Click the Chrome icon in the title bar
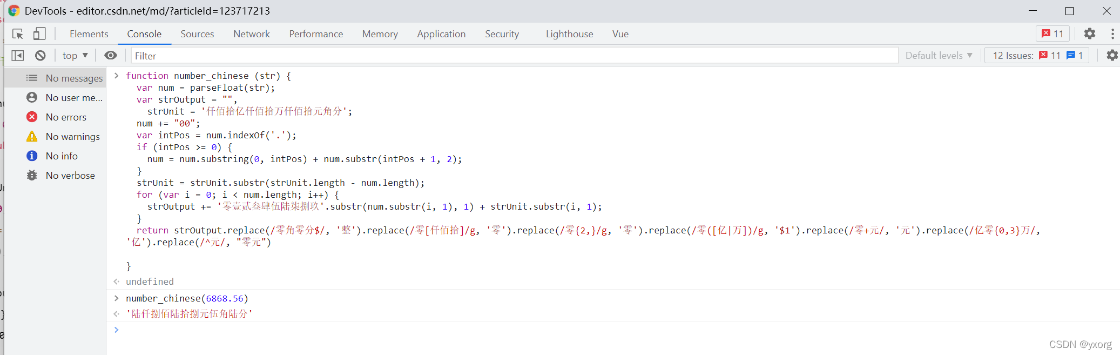Viewport: 1120px width, 355px height. (x=14, y=11)
